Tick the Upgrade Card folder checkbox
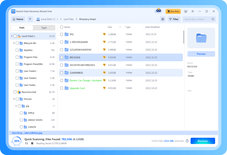The image size is (227, 155). click(x=62, y=88)
